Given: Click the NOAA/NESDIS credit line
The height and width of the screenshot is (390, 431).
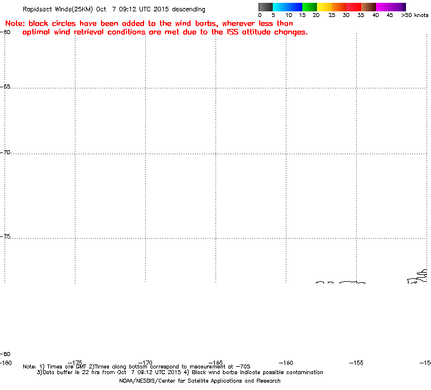Looking at the screenshot, I should [200, 381].
